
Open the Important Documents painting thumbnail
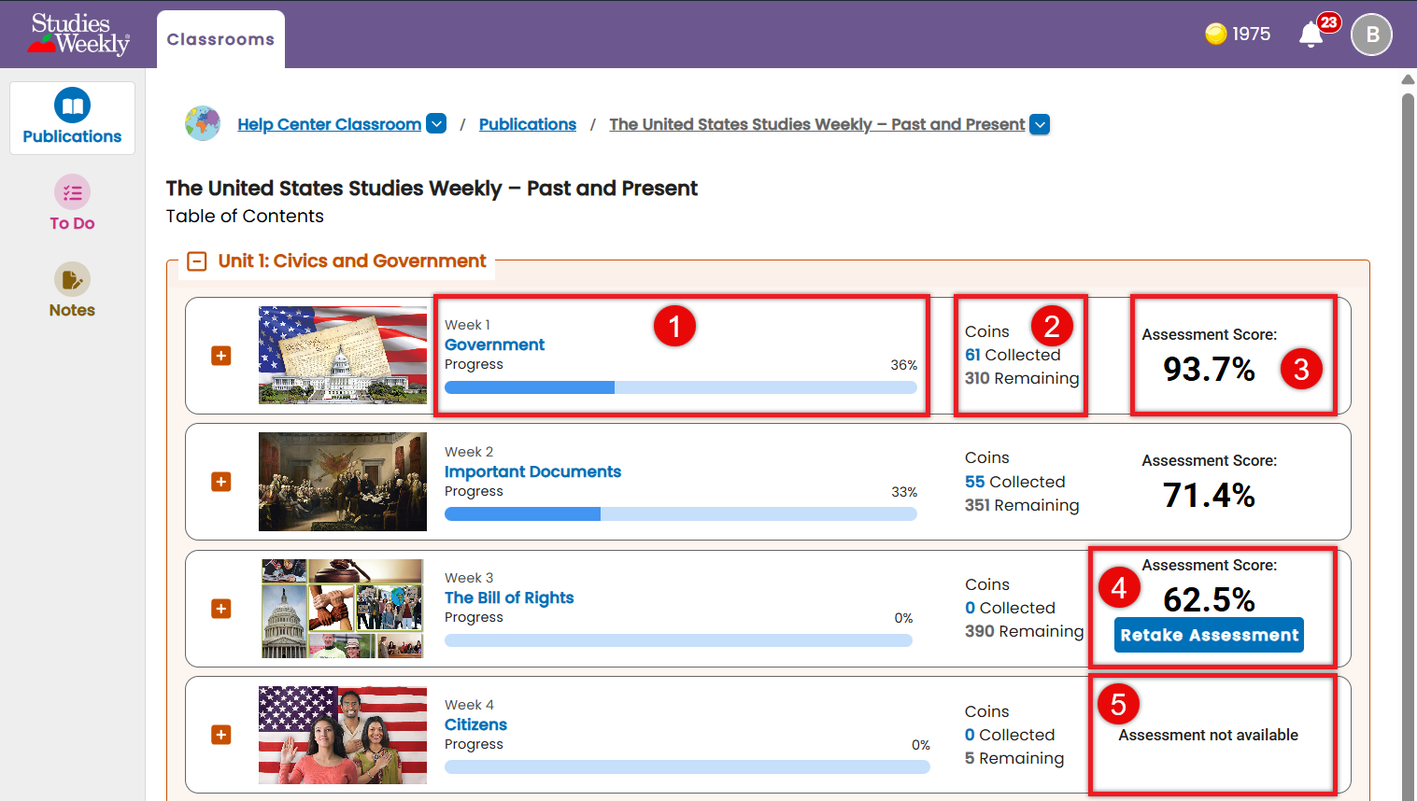click(x=343, y=482)
